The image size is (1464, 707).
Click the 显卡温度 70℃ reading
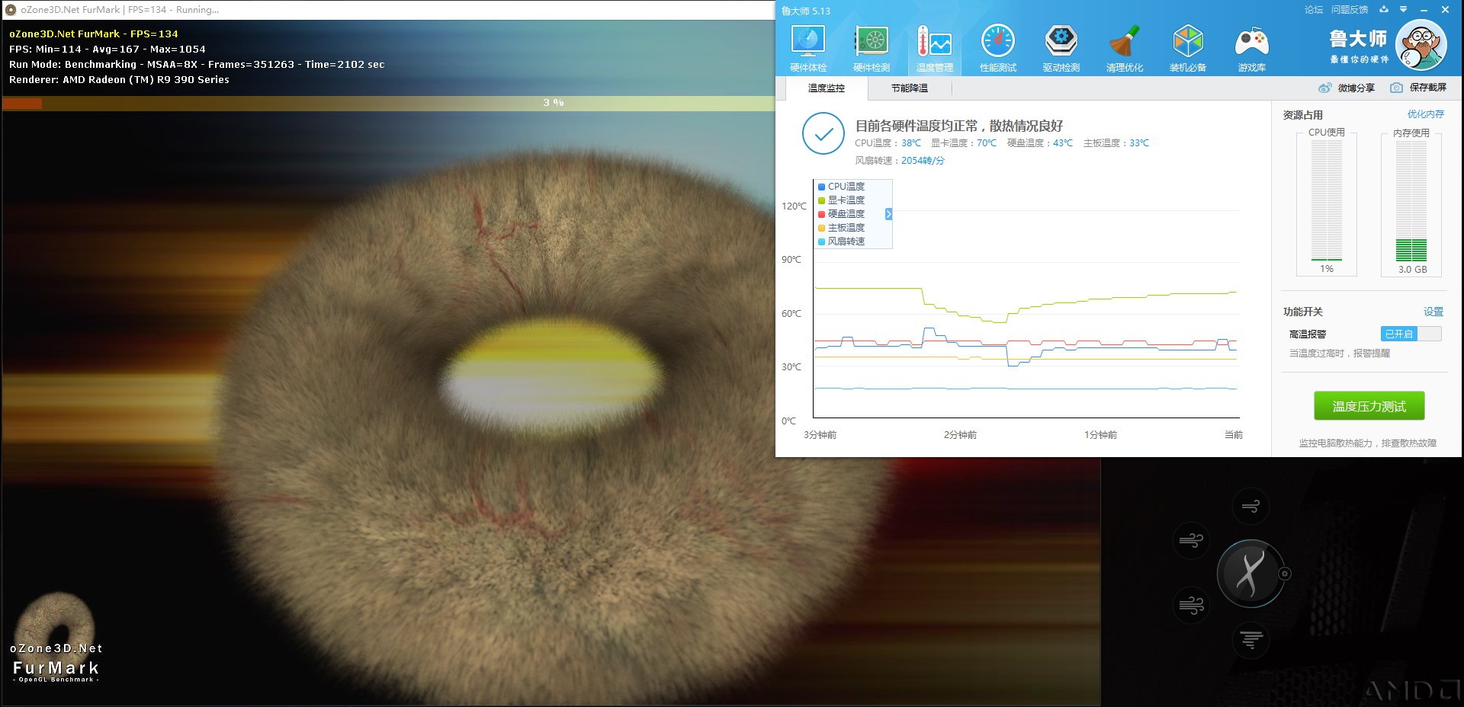(x=964, y=143)
